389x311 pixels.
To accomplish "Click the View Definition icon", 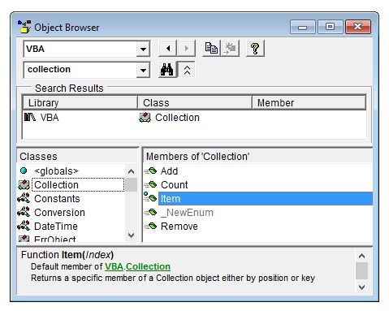I will pos(230,49).
